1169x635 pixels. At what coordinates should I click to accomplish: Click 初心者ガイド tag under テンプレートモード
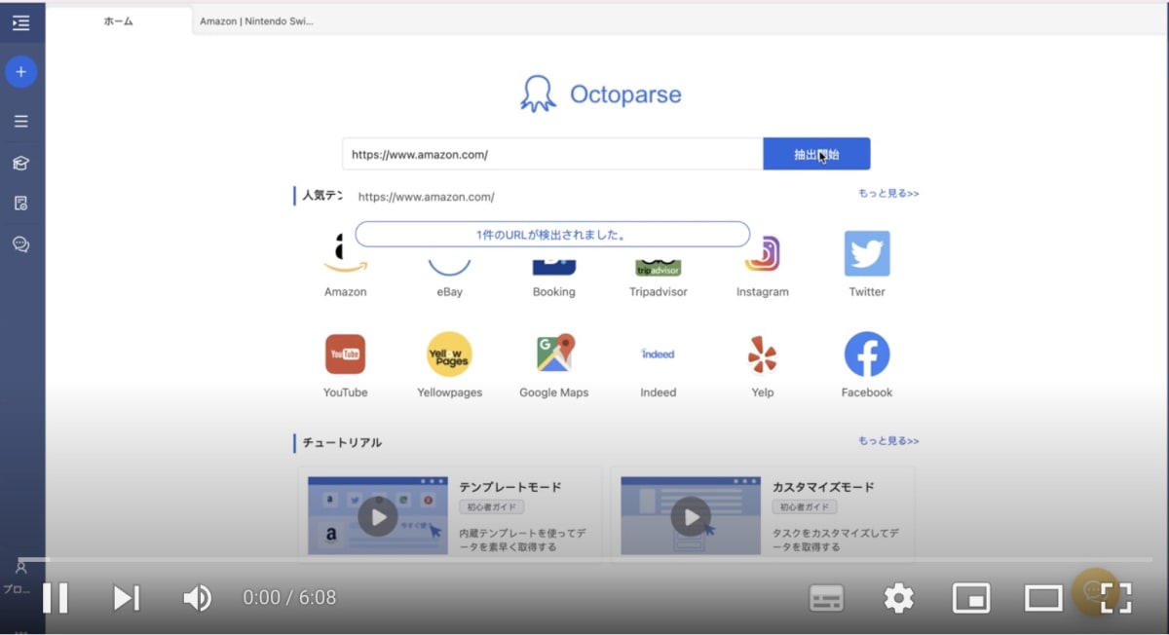point(492,507)
